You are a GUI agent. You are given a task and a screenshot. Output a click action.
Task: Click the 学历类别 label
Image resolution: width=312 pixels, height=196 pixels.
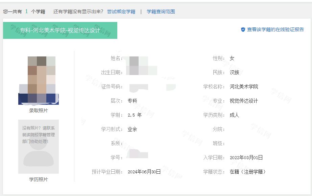(214, 115)
